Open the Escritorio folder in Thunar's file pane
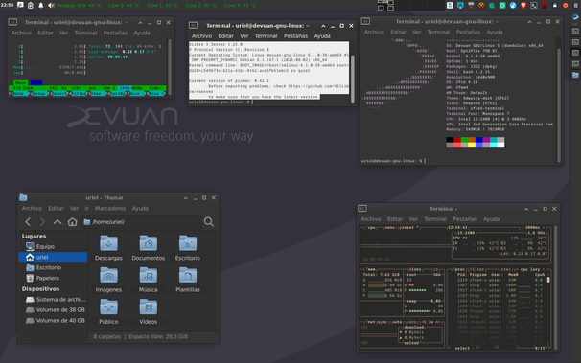Screen dimensions: 581x363 [188, 244]
